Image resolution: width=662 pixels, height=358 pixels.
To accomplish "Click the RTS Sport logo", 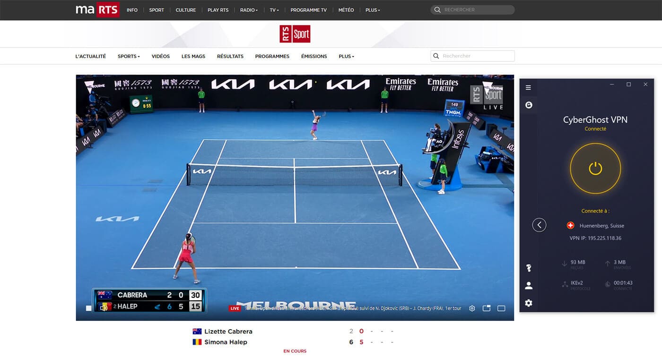I will (295, 34).
